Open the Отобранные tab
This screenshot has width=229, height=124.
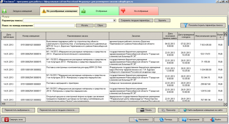pos(99,11)
